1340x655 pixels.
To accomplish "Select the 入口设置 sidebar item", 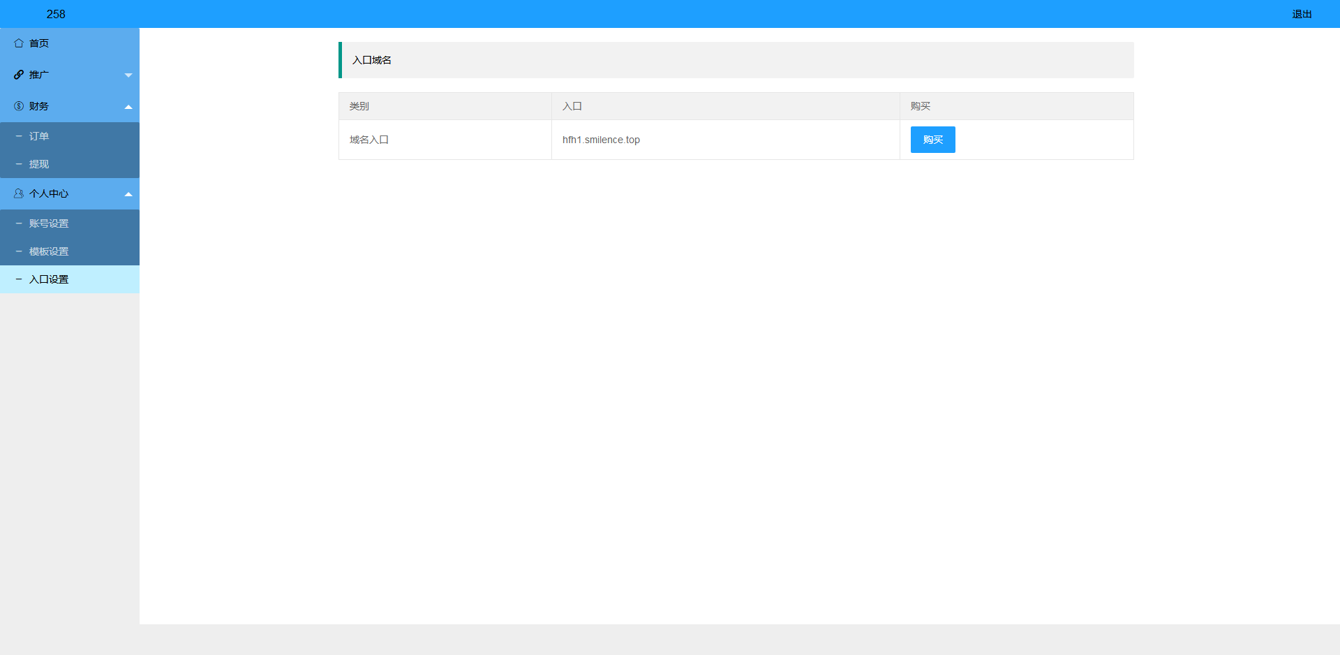I will point(49,279).
